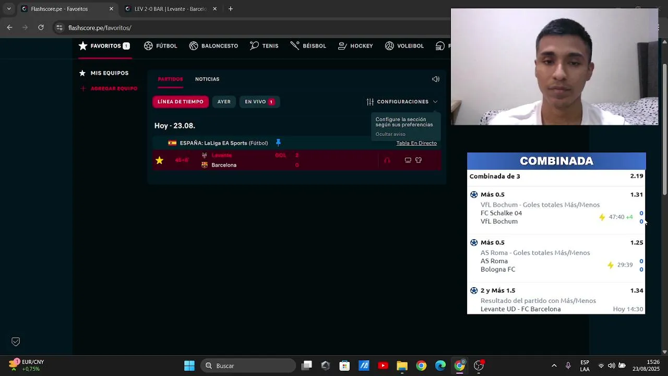Toggle the sound speaker icon

pyautogui.click(x=436, y=79)
